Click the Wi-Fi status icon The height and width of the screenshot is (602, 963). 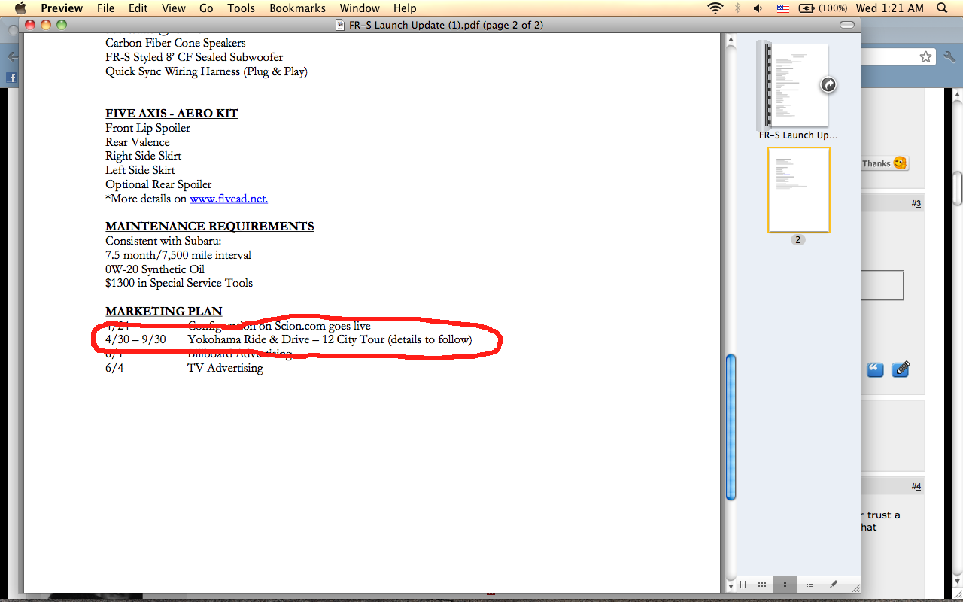pos(715,8)
